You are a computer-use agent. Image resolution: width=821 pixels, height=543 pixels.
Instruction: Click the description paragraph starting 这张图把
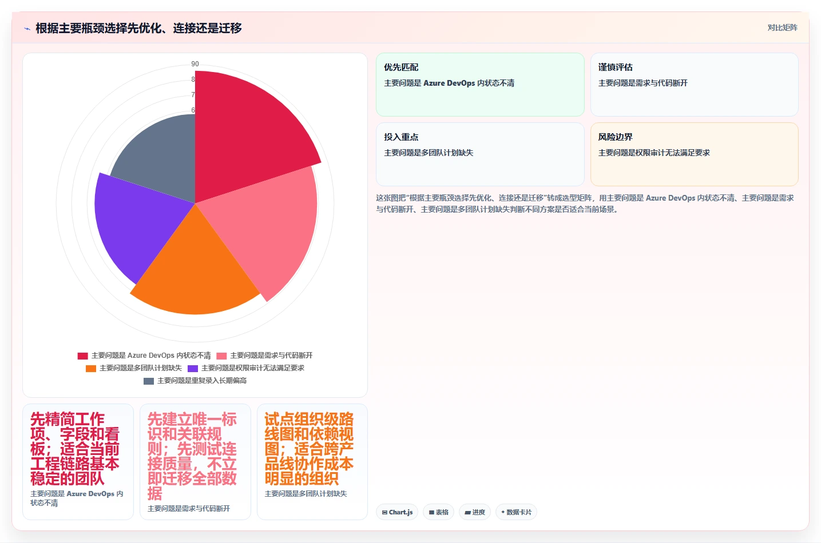click(585, 203)
